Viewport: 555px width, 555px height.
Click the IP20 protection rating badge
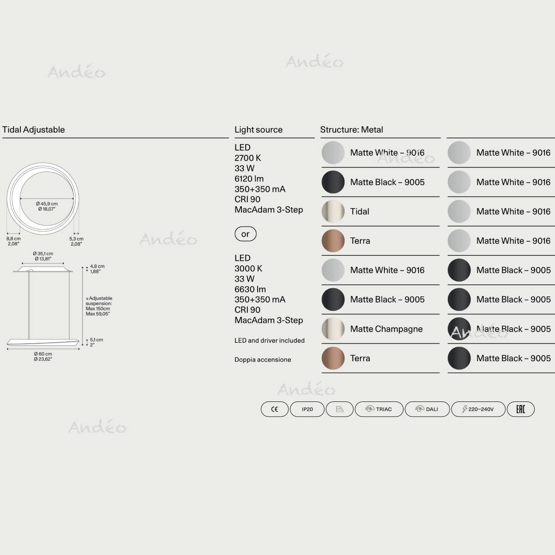[308, 409]
